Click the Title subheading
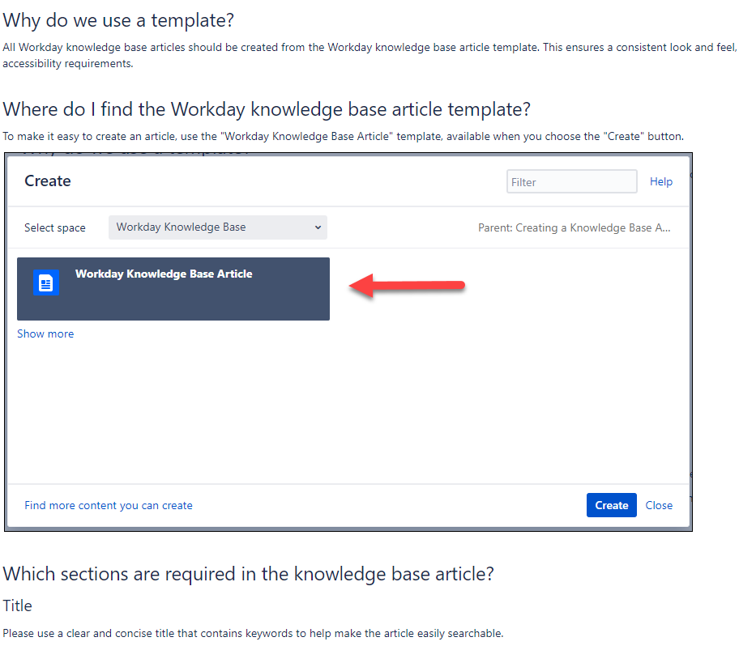This screenshot has width=739, height=650. tap(18, 605)
